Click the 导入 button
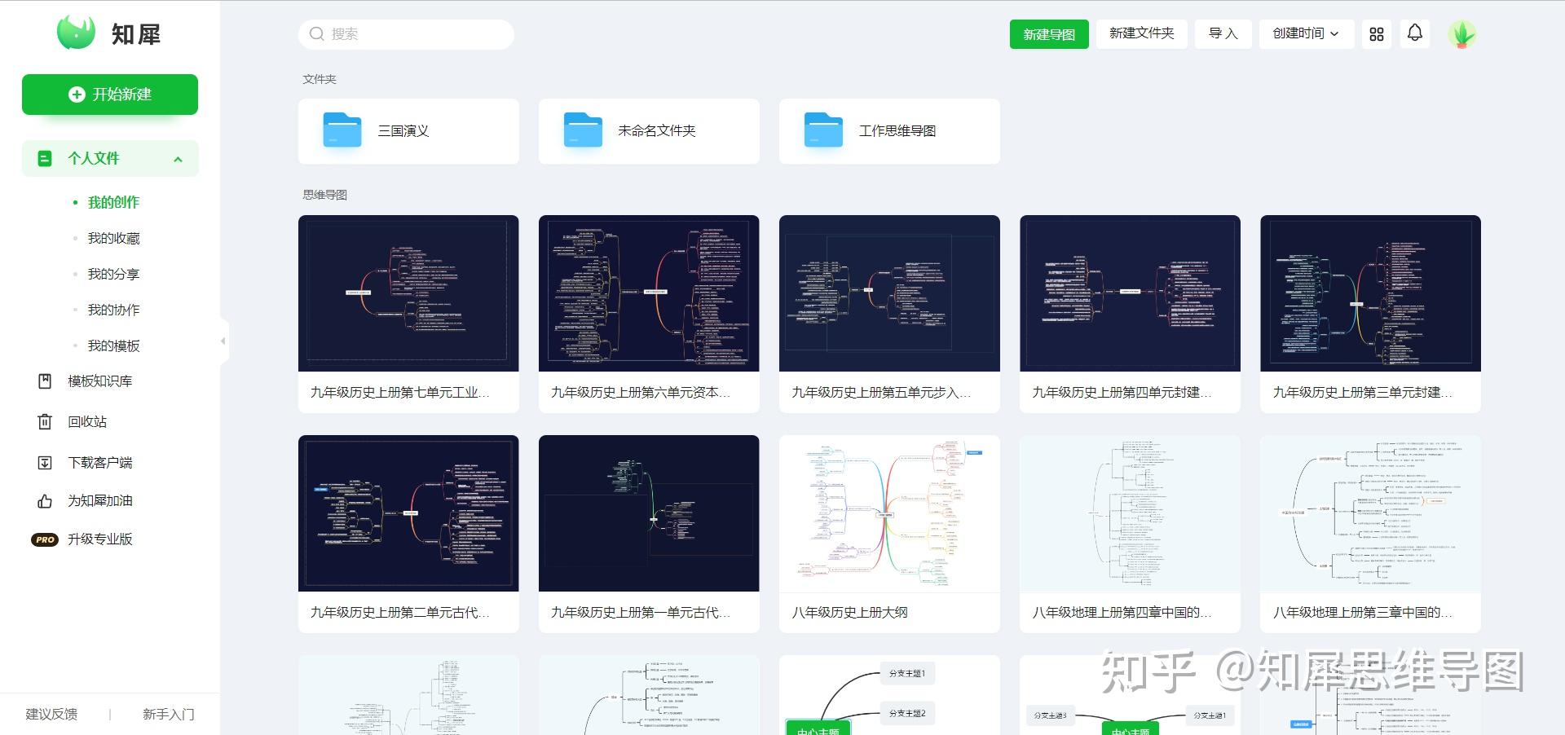This screenshot has width=1565, height=735. [1223, 33]
